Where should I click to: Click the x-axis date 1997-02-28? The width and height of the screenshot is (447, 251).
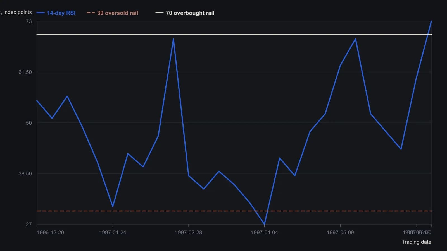[189, 232]
